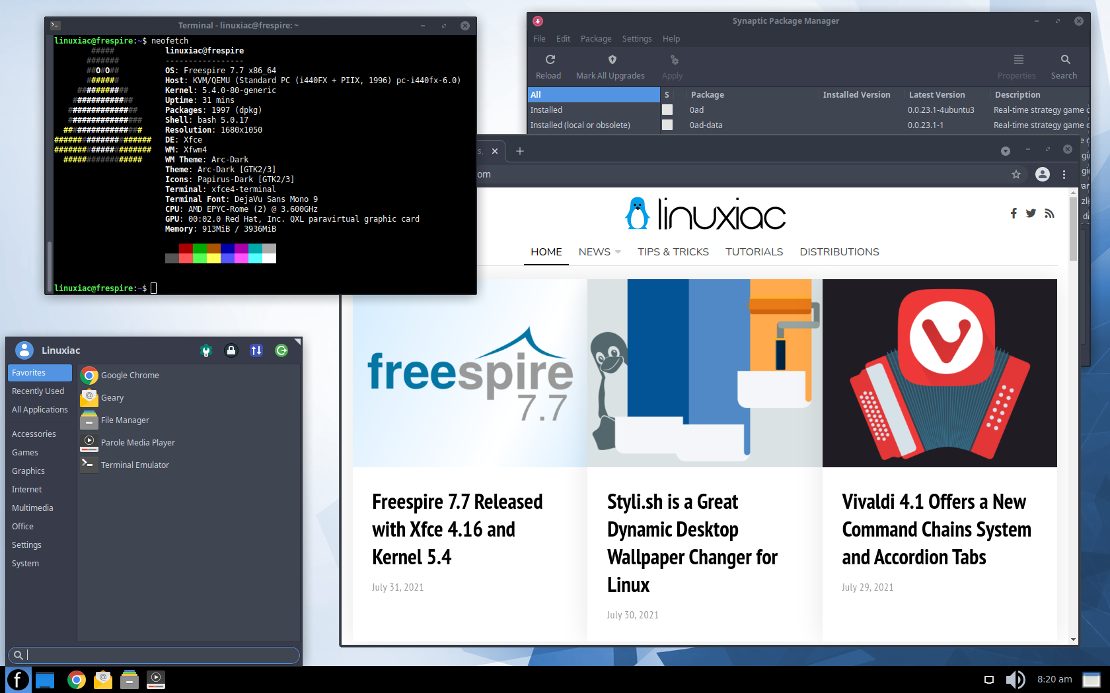Open Properties in Synaptic toolbar

pos(1017,67)
